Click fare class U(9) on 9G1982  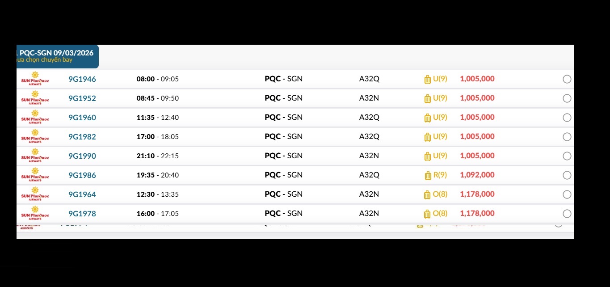440,137
